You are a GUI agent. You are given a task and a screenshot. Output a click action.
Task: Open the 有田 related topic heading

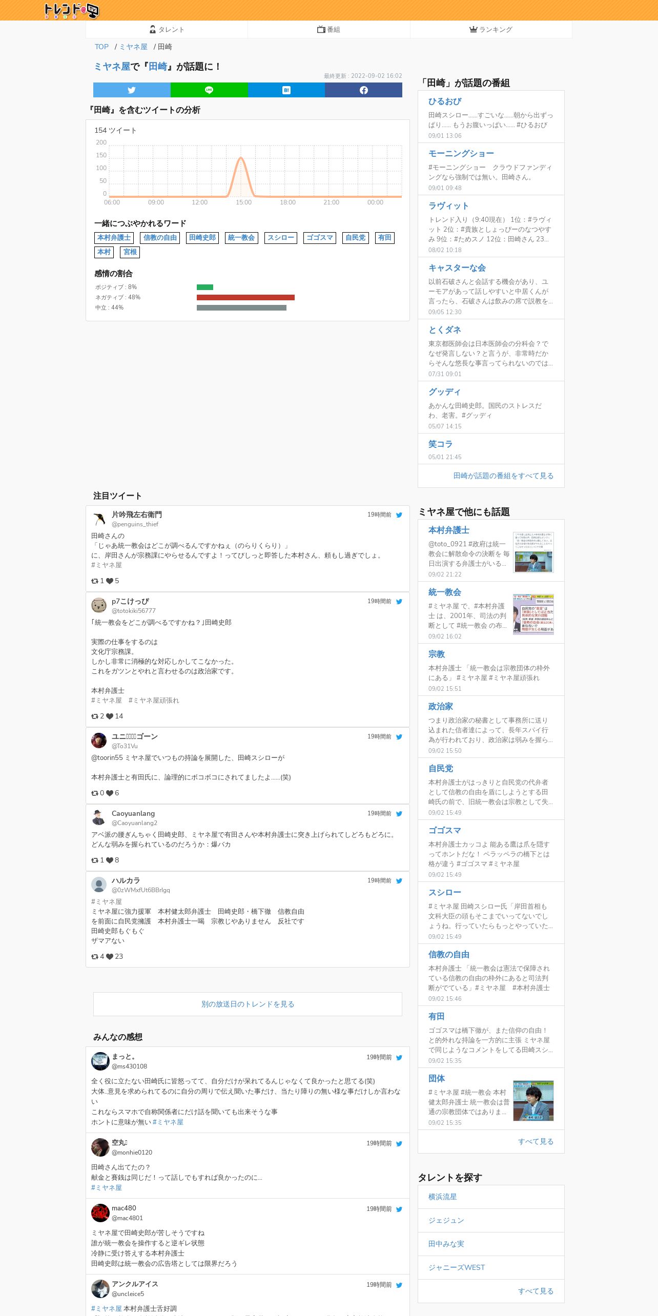[437, 1017]
